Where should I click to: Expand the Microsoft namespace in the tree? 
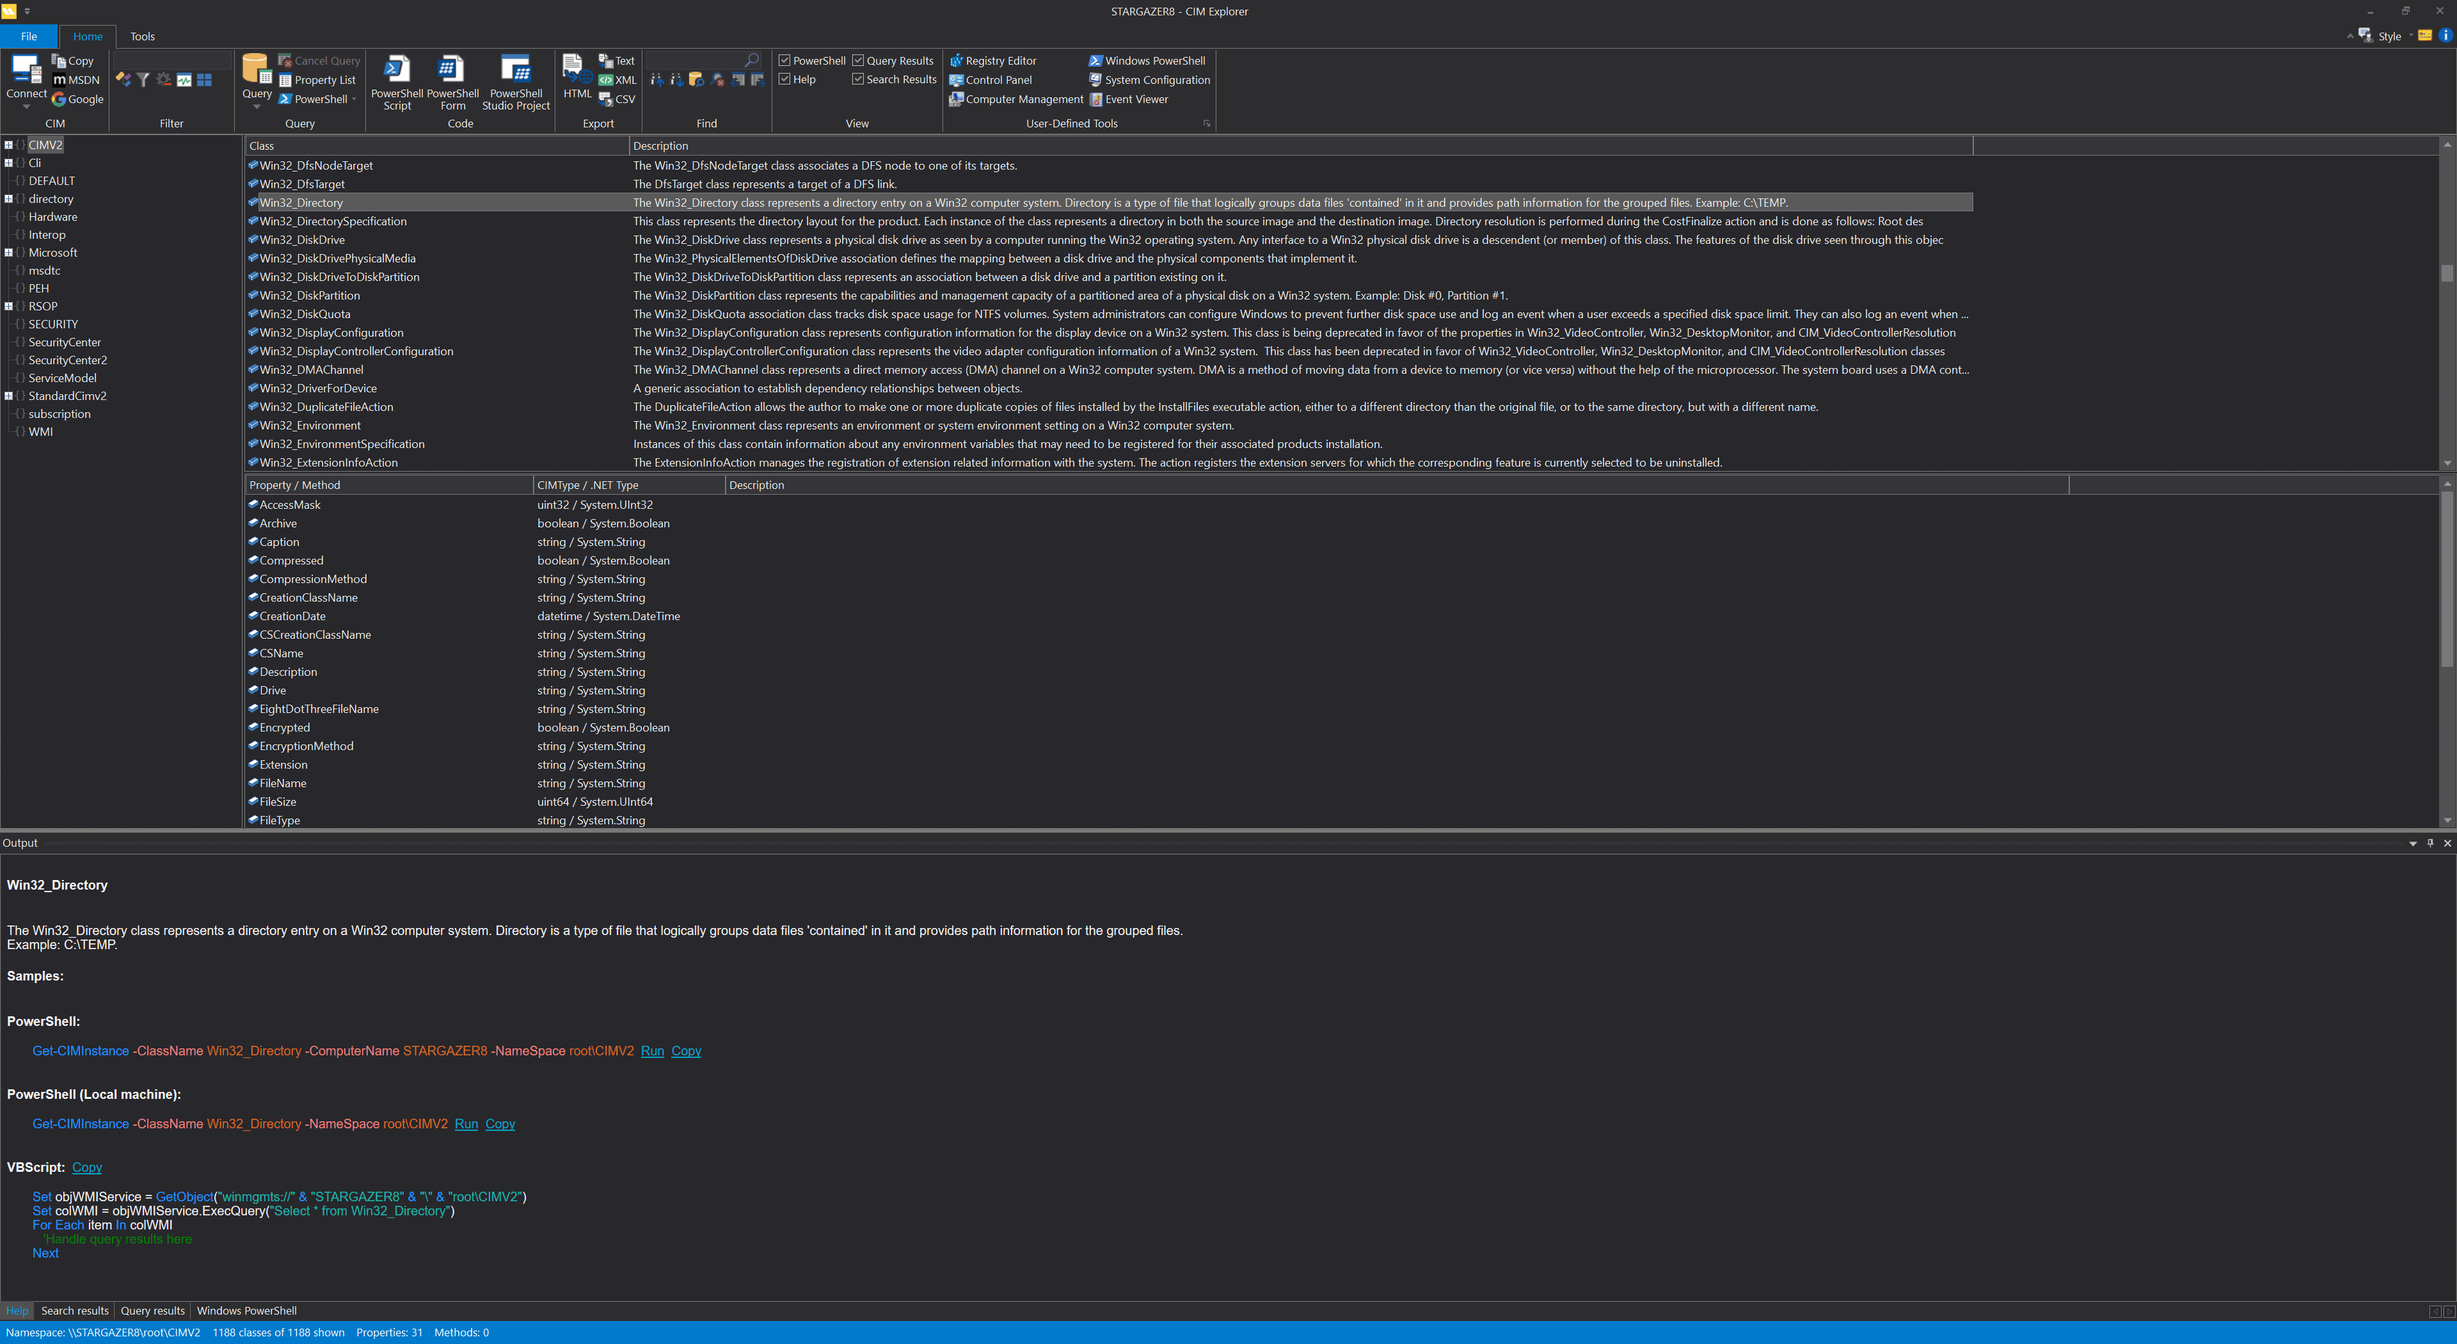coord(8,252)
